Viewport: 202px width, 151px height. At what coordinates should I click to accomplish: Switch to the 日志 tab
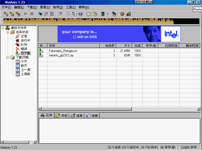[62, 116]
